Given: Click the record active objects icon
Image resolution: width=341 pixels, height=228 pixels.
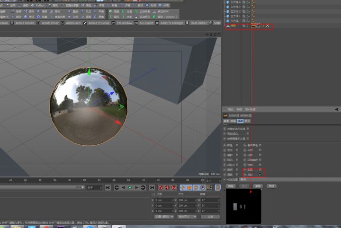Looking at the screenshot, I should click(x=161, y=188).
